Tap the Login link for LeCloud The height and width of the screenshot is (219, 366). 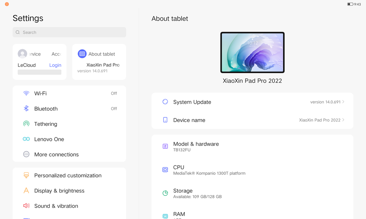tap(55, 65)
